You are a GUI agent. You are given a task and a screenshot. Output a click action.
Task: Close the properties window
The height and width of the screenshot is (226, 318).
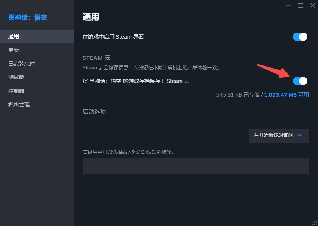click(313, 6)
